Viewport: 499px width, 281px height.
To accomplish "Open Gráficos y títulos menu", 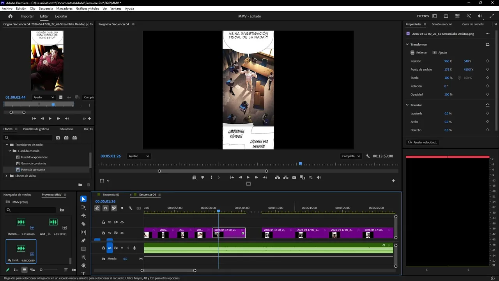I will (87, 8).
